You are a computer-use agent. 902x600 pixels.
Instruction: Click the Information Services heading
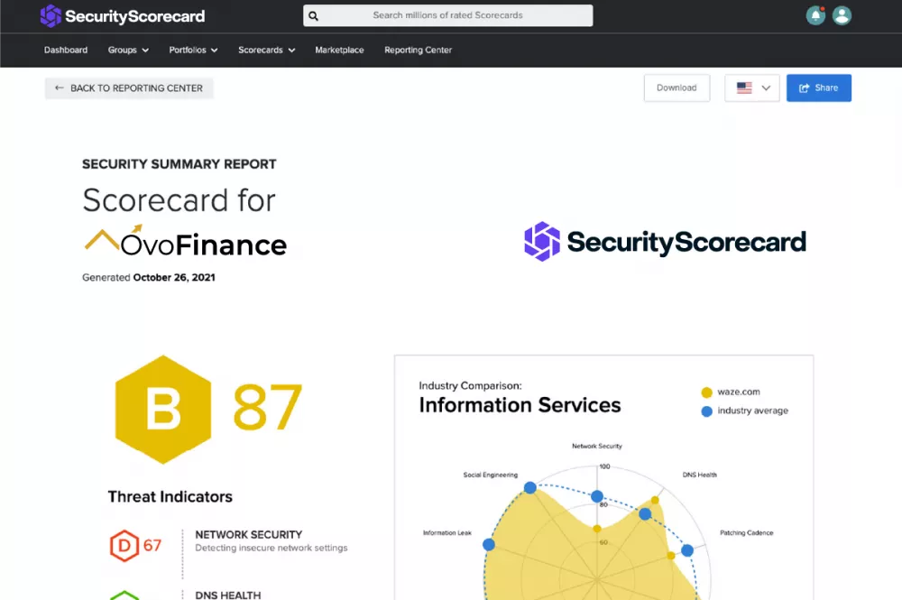[x=520, y=405]
